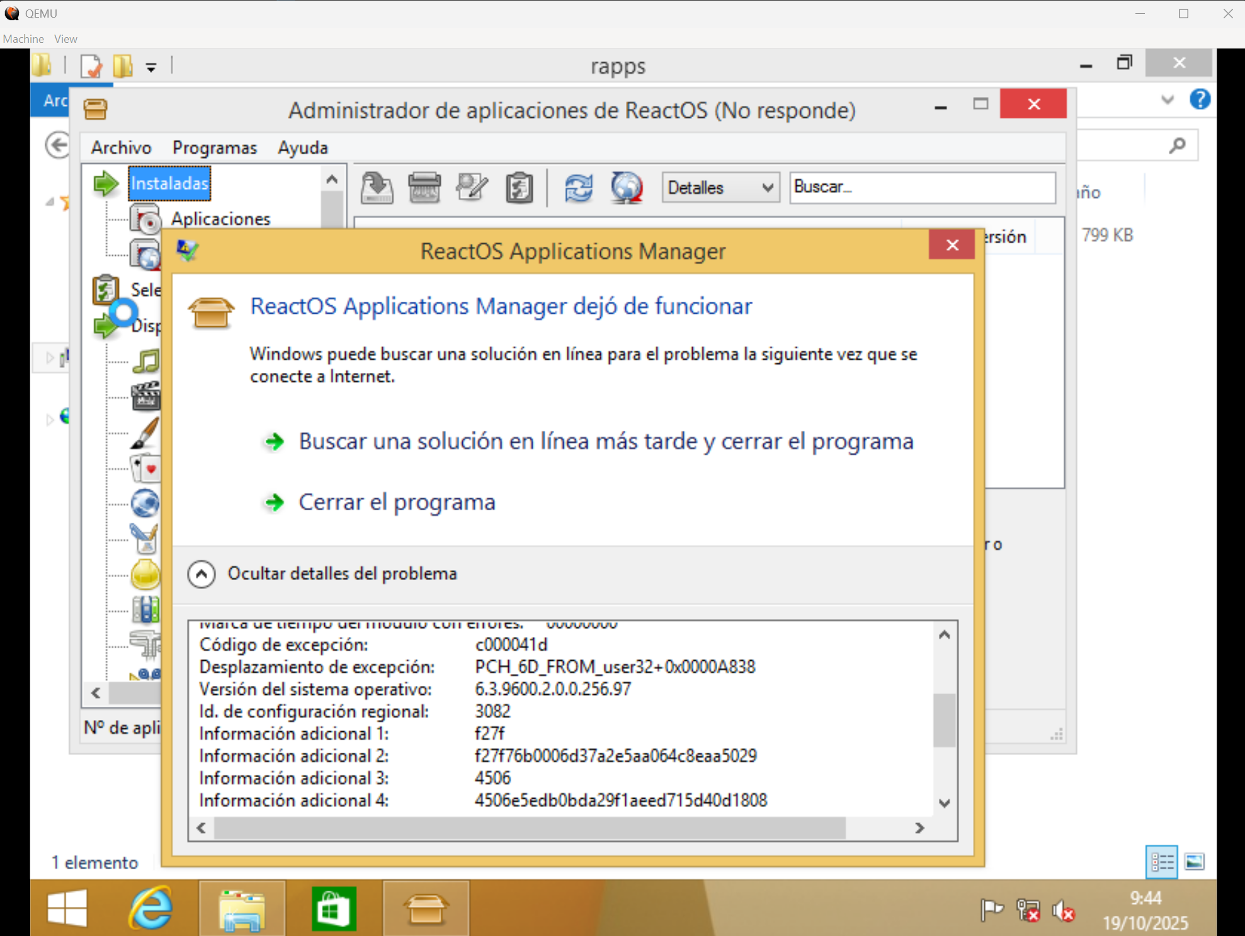Open the Archivo menu
Screen dimensions: 1245x936
pos(121,147)
